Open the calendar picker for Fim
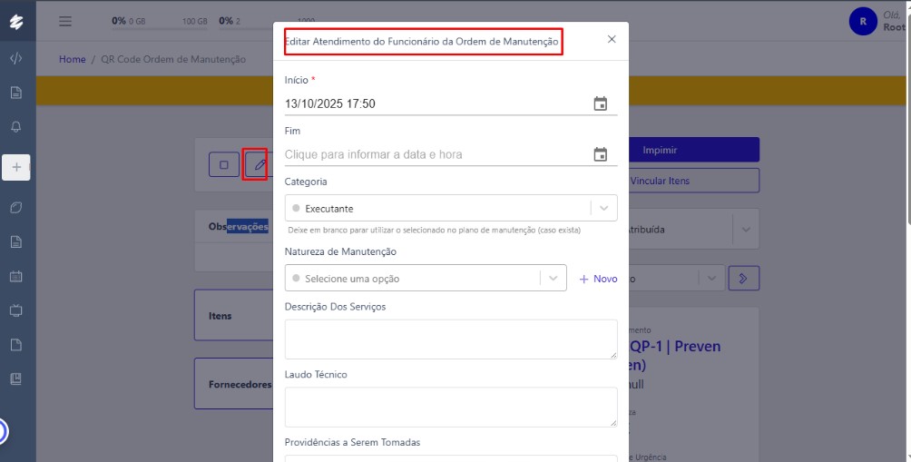The width and height of the screenshot is (911, 462). tap(600, 154)
